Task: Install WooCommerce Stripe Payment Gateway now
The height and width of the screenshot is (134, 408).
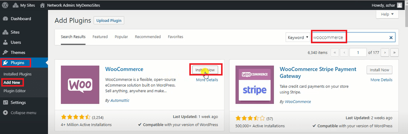Action: click(379, 70)
